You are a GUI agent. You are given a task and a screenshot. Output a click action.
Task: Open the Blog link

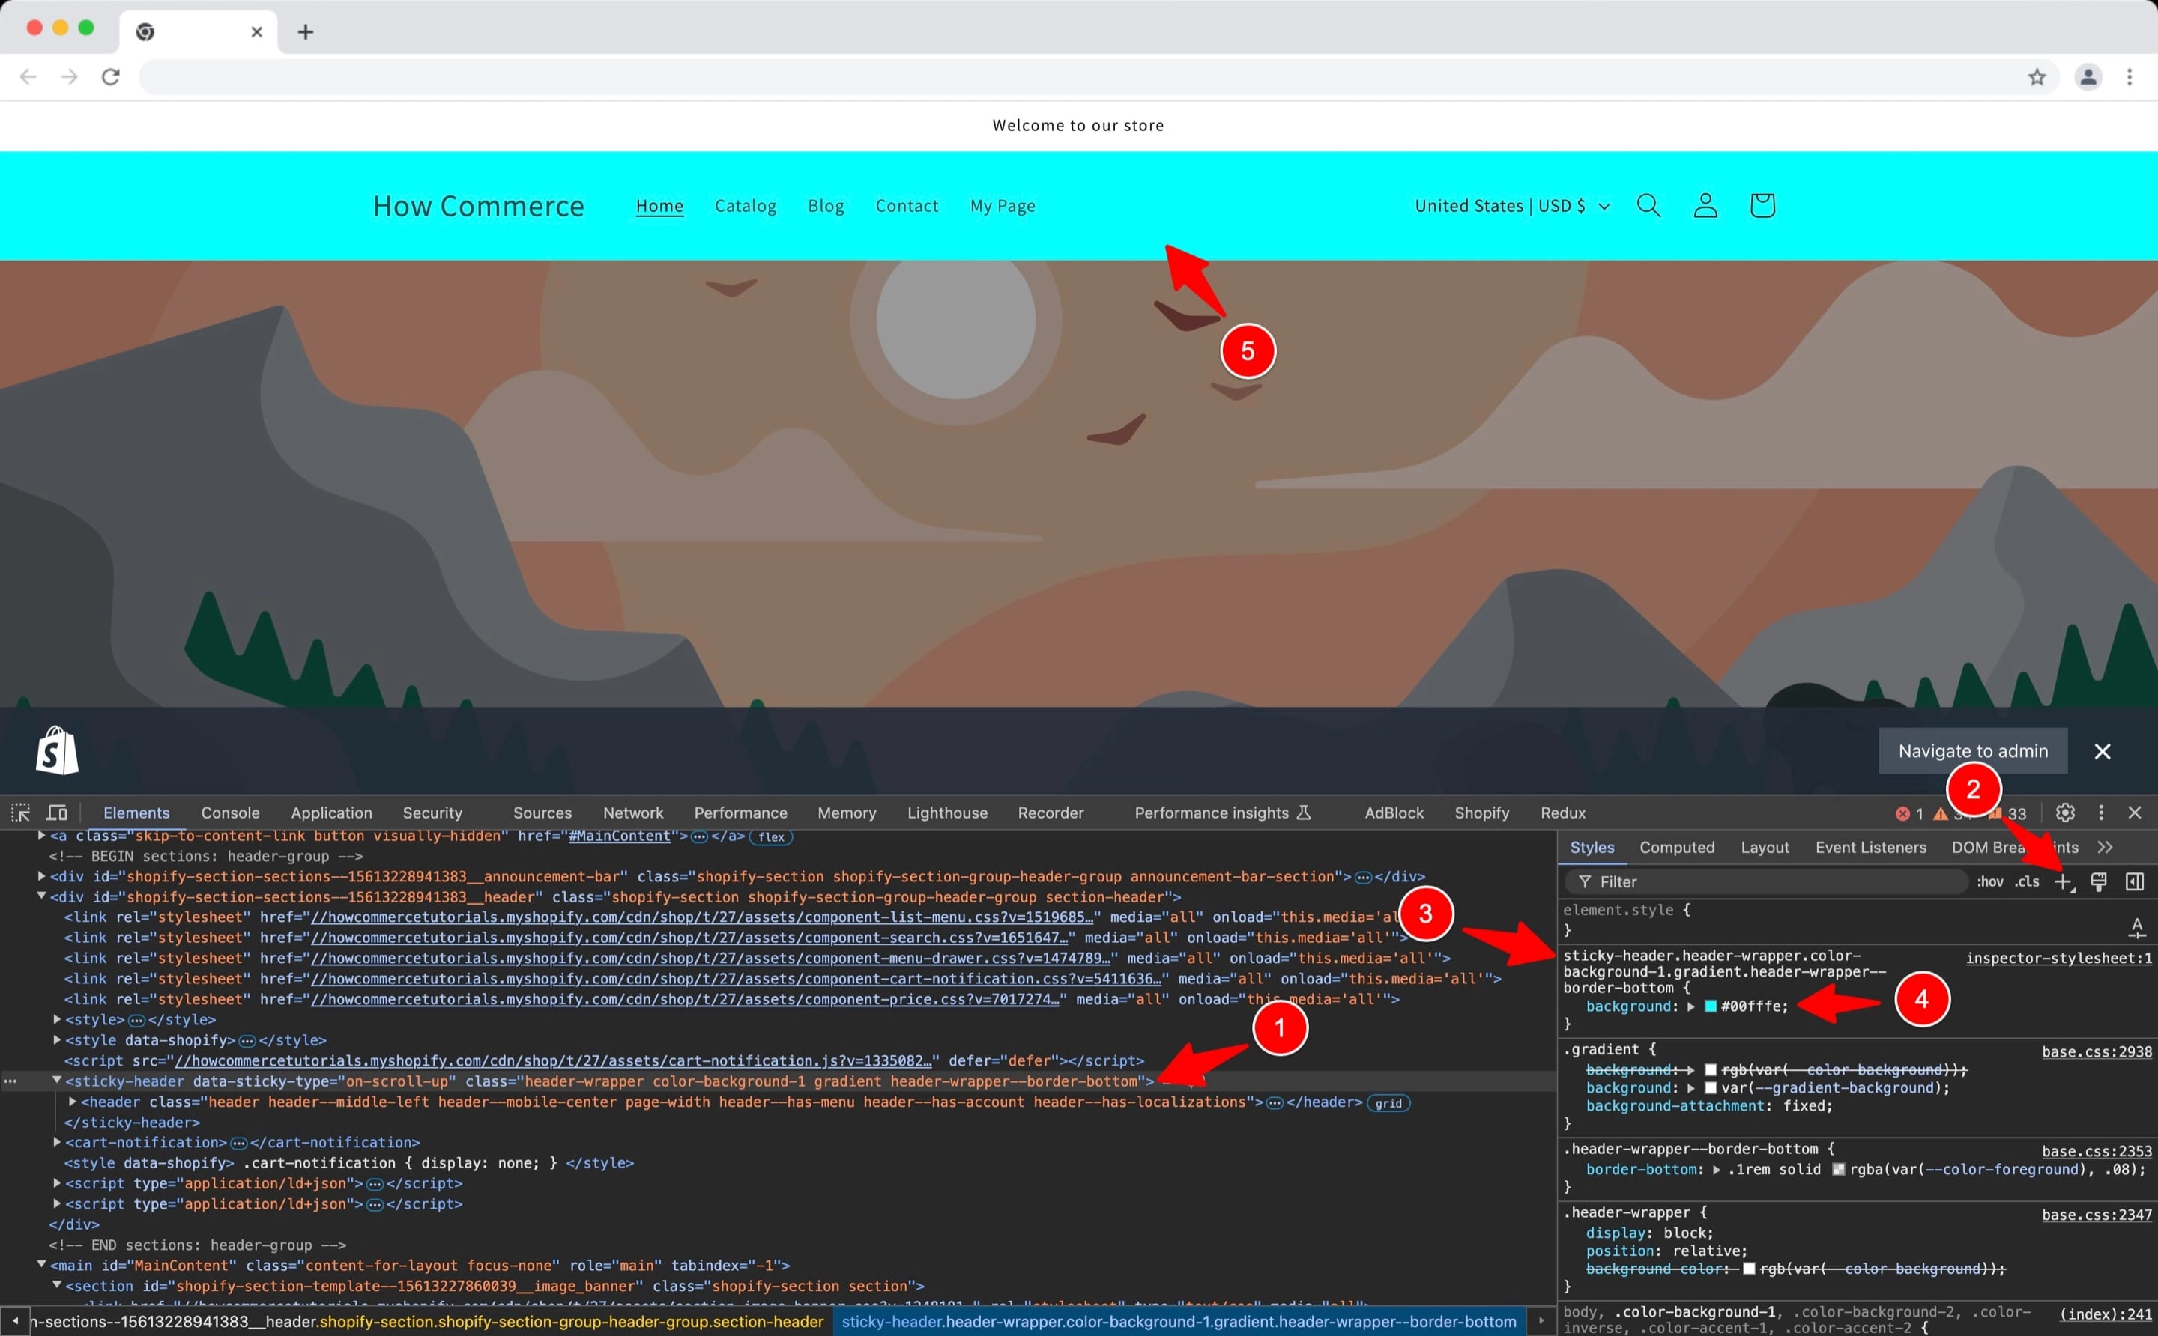[x=826, y=206]
